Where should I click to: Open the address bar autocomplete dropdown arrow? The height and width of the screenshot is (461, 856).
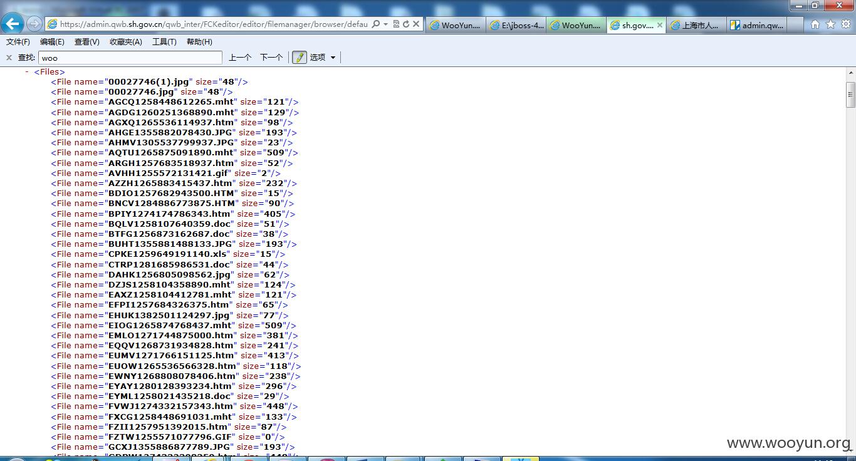pos(385,24)
